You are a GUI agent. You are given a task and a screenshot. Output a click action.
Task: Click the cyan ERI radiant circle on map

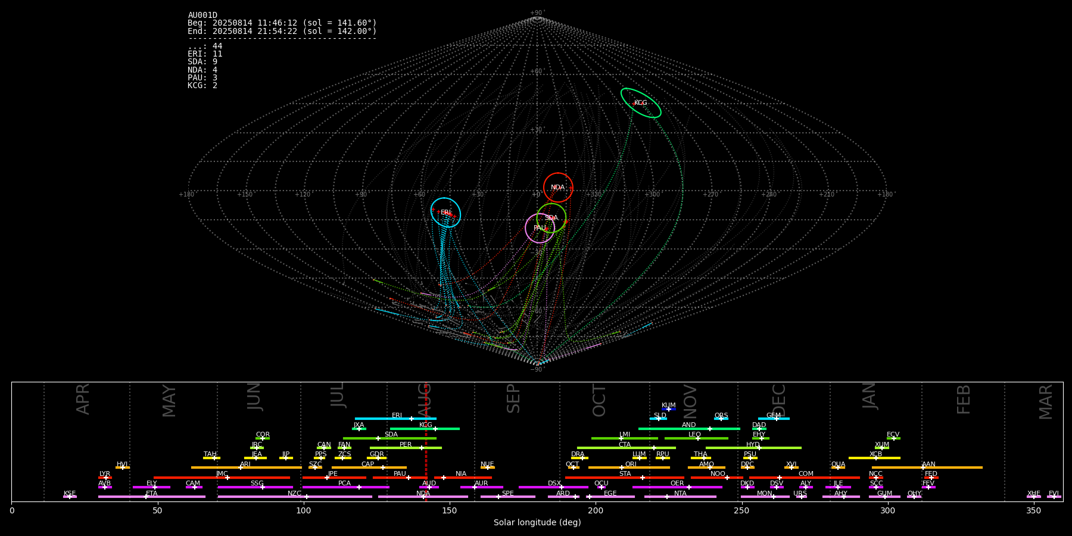point(445,213)
